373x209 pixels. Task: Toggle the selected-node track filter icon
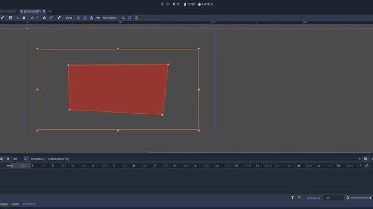pyautogui.click(x=293, y=197)
